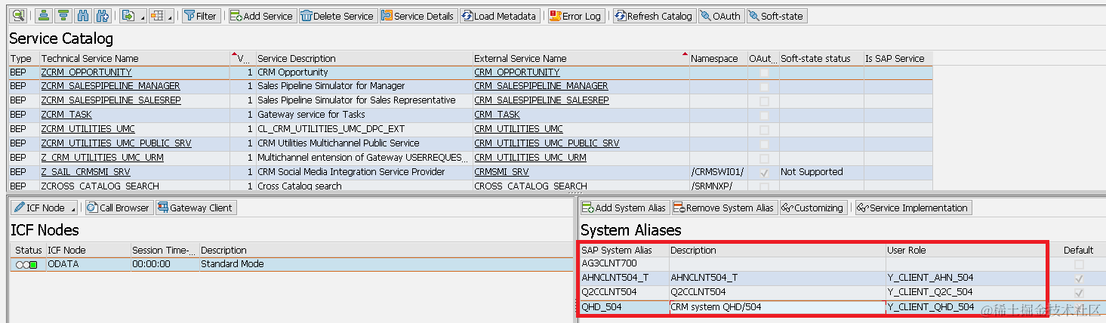Open CRM_UTILITIES_UMC_URM external service link
The width and height of the screenshot is (1106, 323).
coord(530,158)
